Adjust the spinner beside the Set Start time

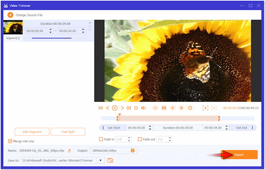pos(150,128)
